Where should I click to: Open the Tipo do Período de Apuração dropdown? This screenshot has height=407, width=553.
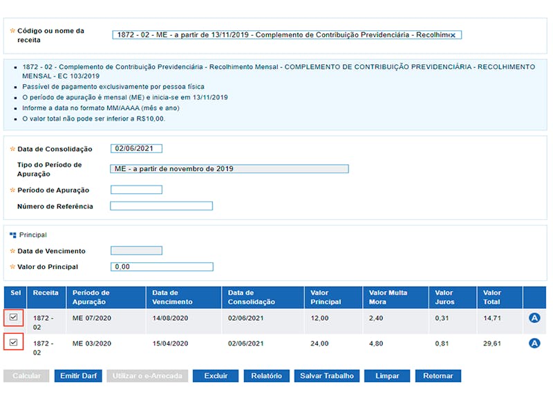tap(229, 168)
